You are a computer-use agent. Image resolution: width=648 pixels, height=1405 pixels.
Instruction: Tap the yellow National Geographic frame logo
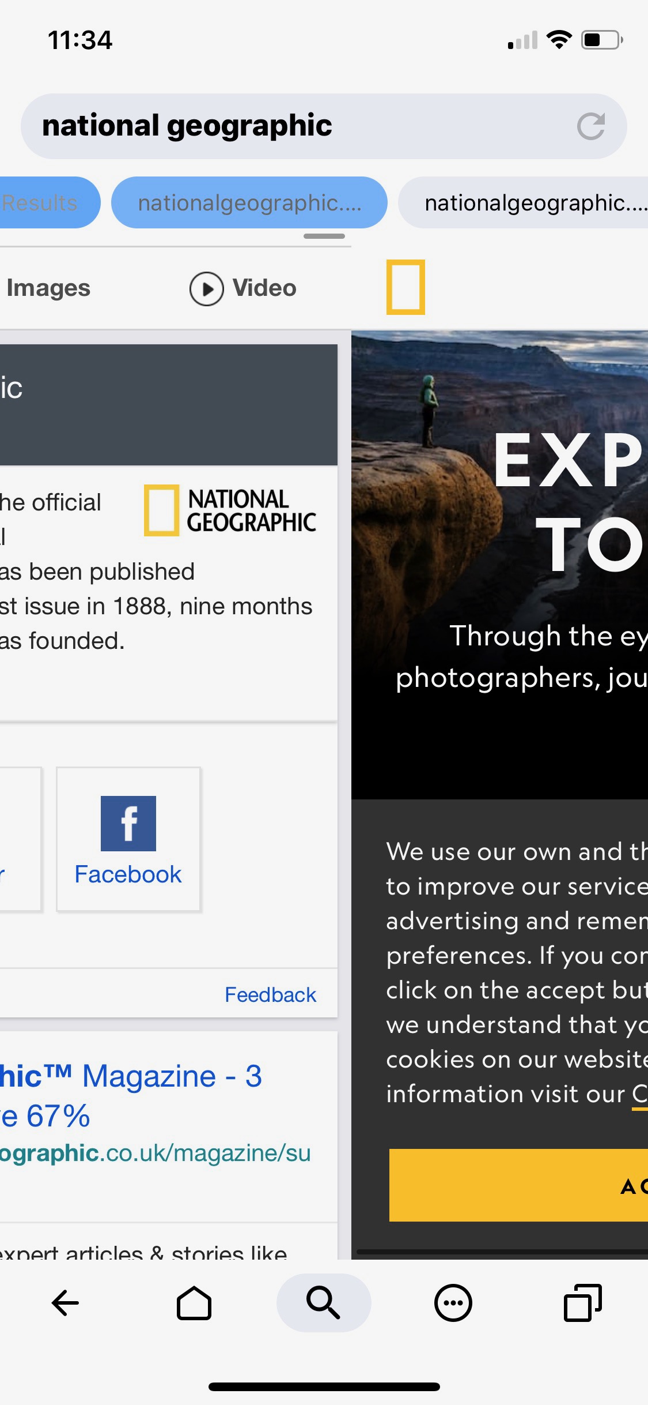click(x=406, y=287)
